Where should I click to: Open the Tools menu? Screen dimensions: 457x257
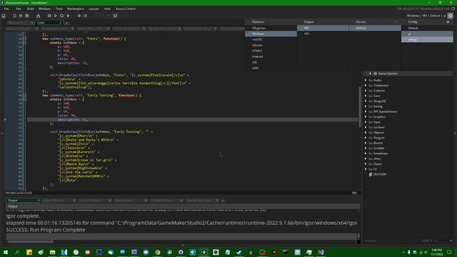point(59,9)
